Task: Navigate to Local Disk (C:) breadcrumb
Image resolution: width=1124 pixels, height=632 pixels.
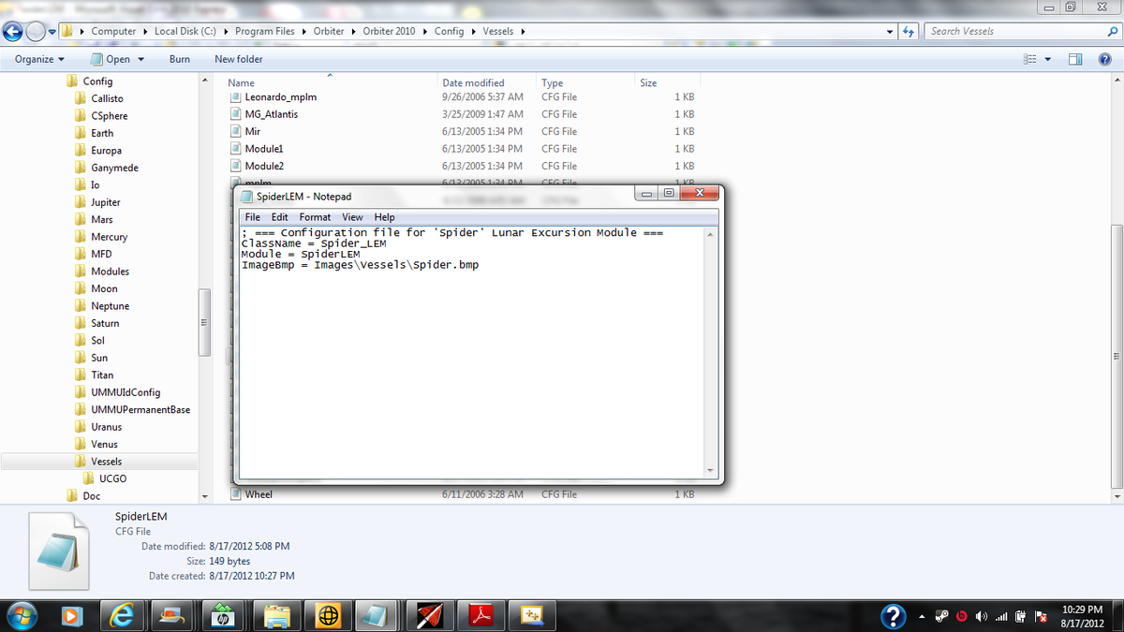Action: pos(186,31)
